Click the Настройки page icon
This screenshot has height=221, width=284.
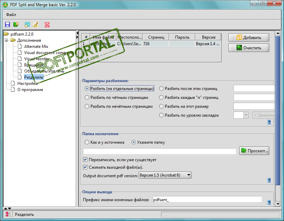click(13, 83)
